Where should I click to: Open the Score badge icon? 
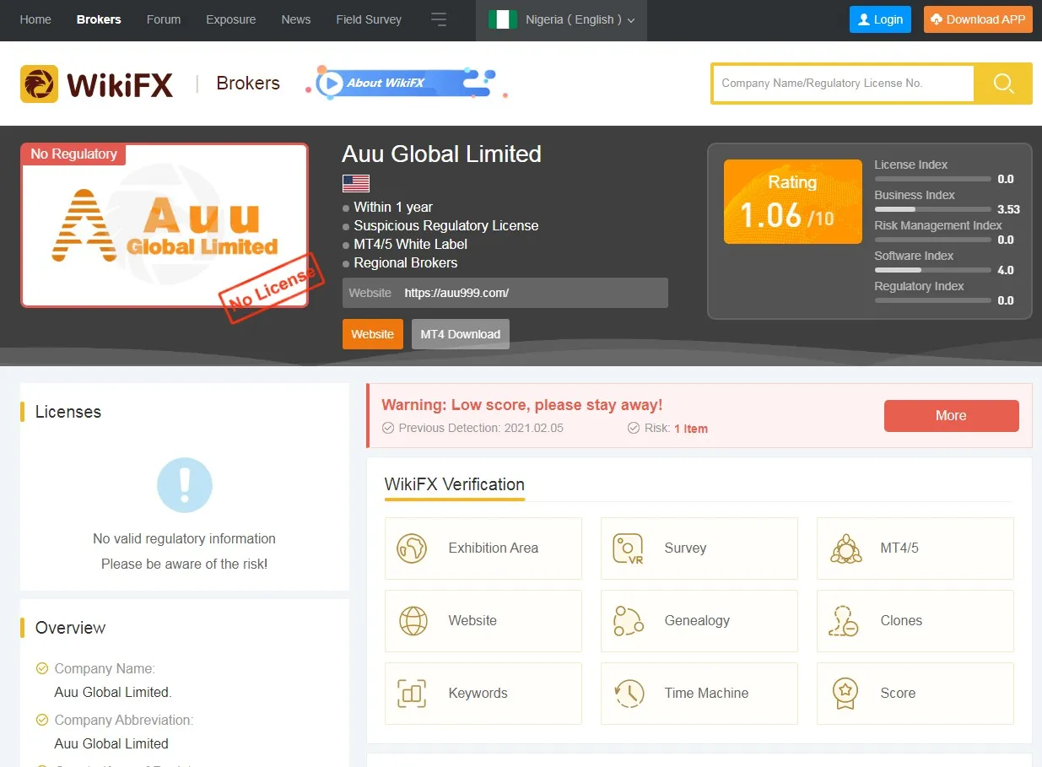pyautogui.click(x=845, y=694)
